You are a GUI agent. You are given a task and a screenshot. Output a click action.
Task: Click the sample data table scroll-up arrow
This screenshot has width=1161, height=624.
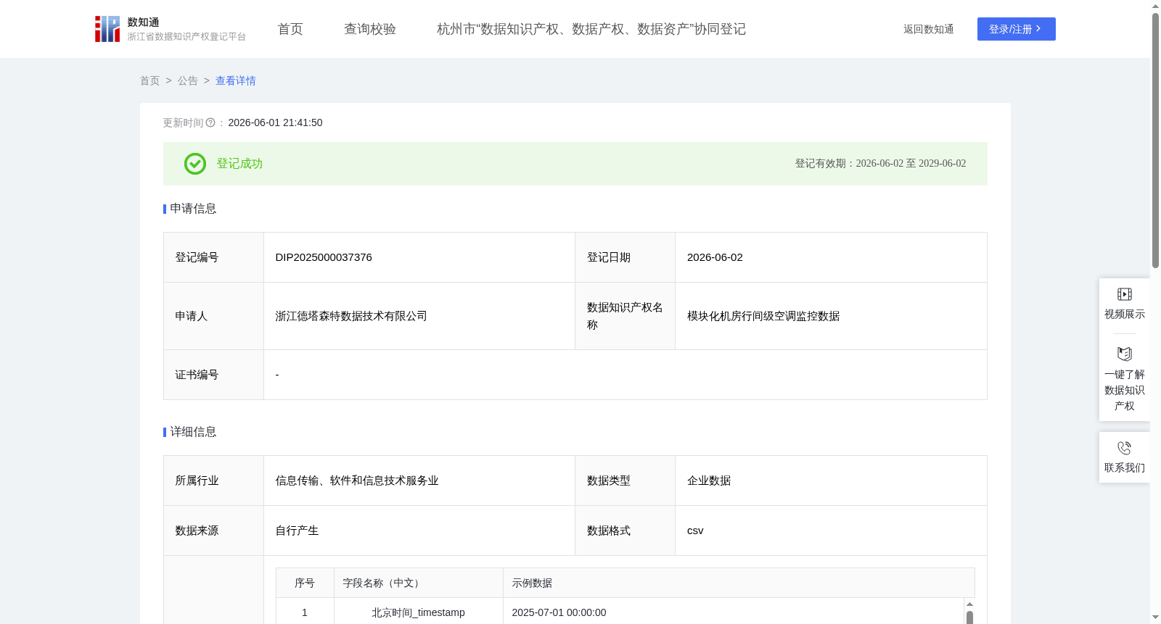969,604
